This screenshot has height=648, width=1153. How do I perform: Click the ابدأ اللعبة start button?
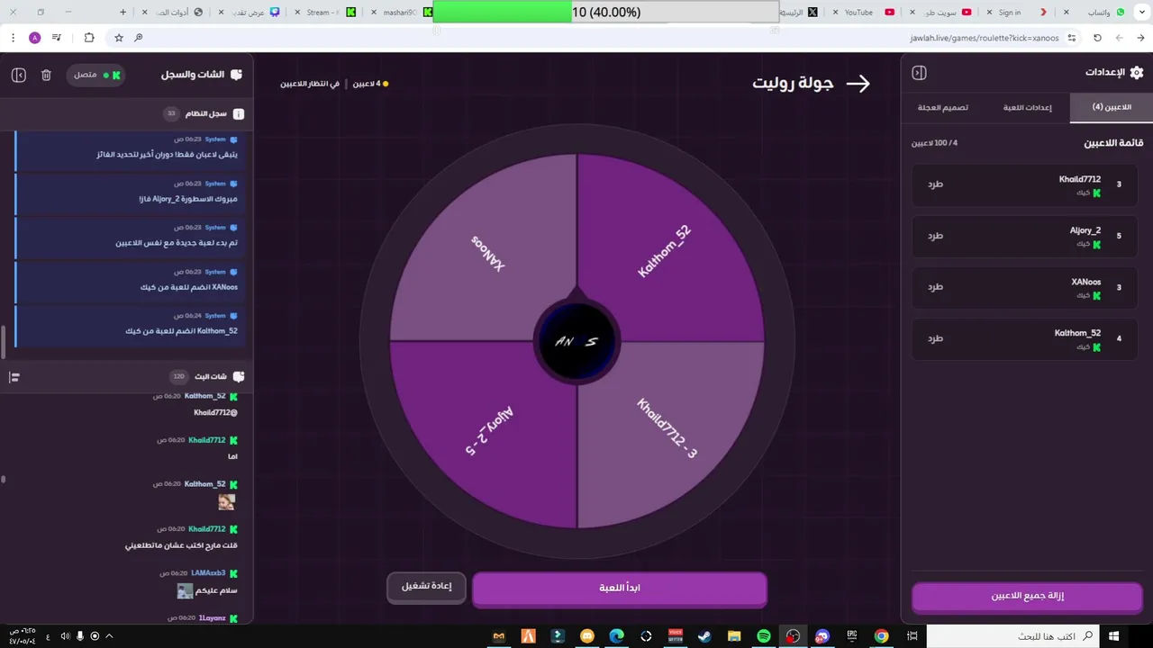(620, 588)
